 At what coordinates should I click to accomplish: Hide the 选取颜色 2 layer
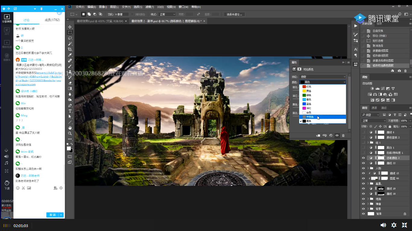point(363,158)
